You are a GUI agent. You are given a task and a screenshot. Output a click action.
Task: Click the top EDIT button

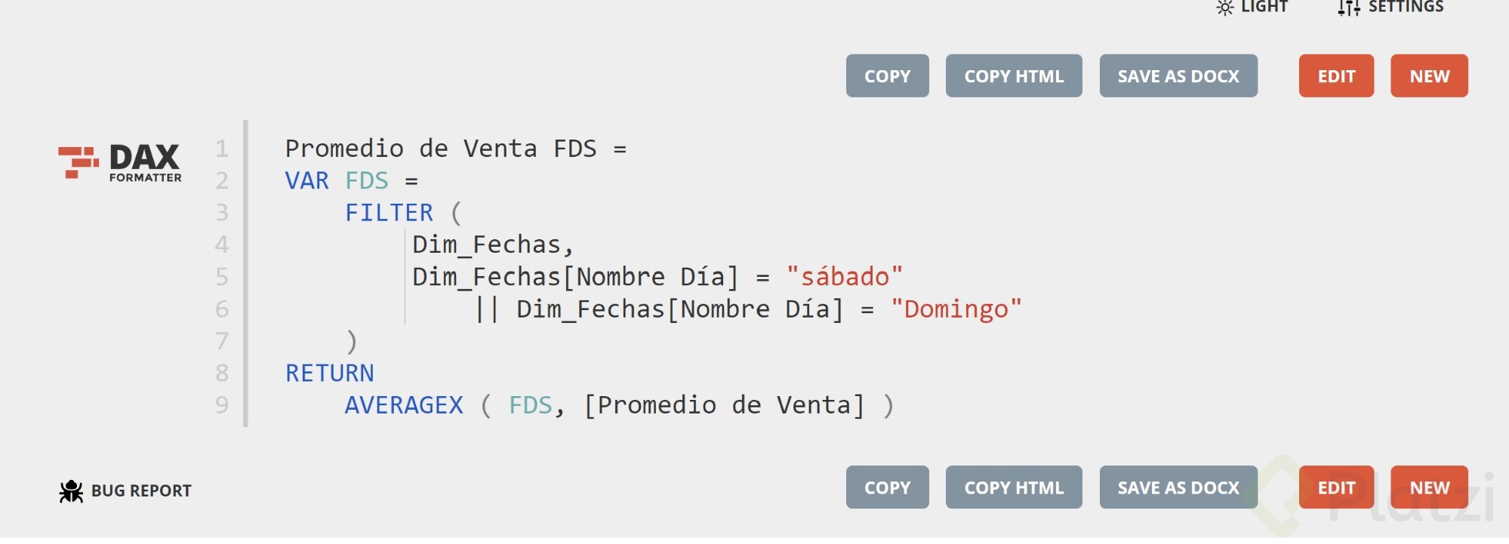[1336, 75]
